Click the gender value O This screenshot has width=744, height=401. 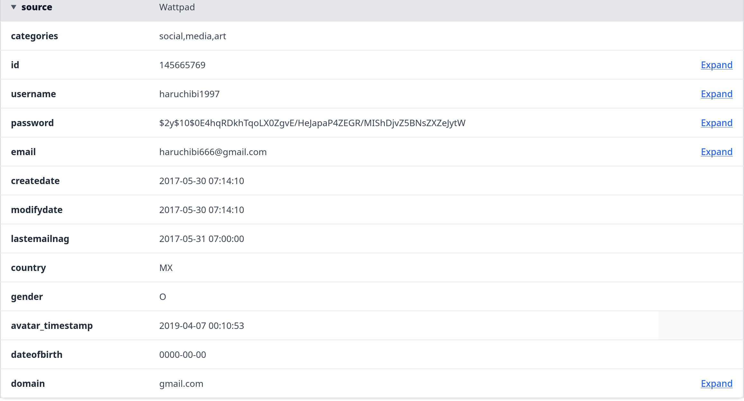[x=163, y=297]
